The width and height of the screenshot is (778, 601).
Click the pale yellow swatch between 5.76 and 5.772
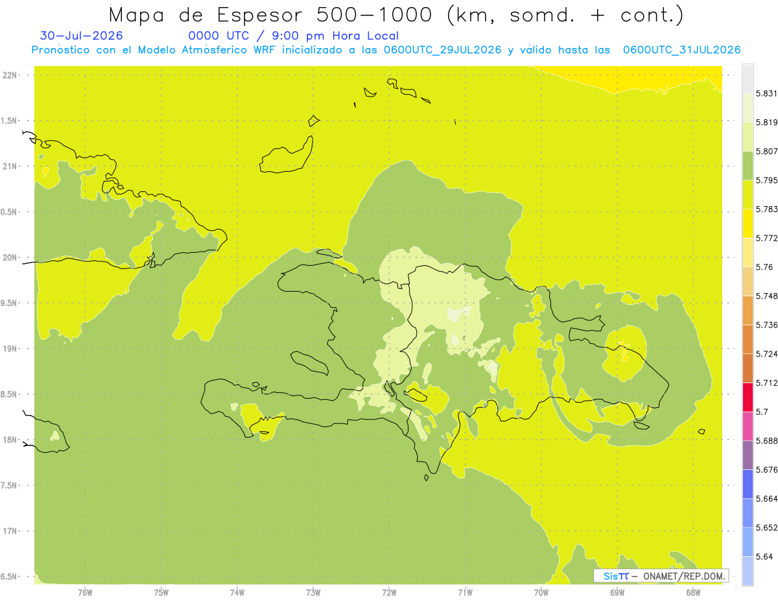point(748,252)
